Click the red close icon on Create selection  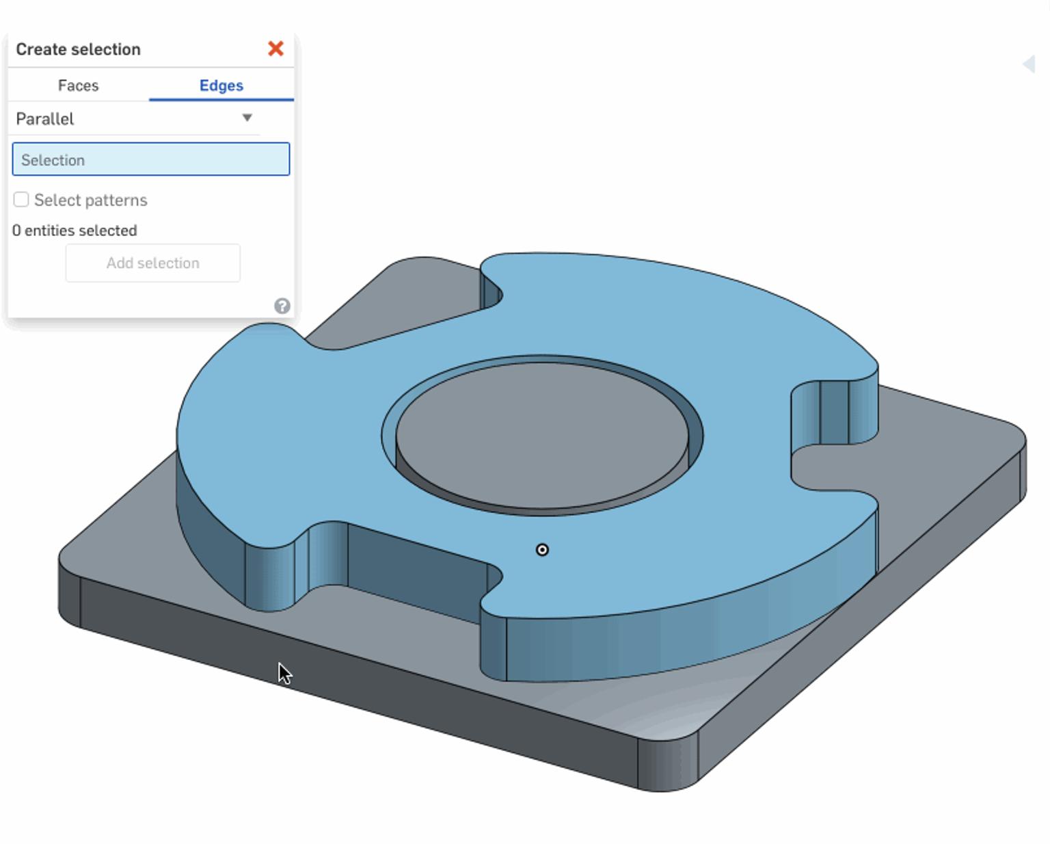(x=275, y=49)
